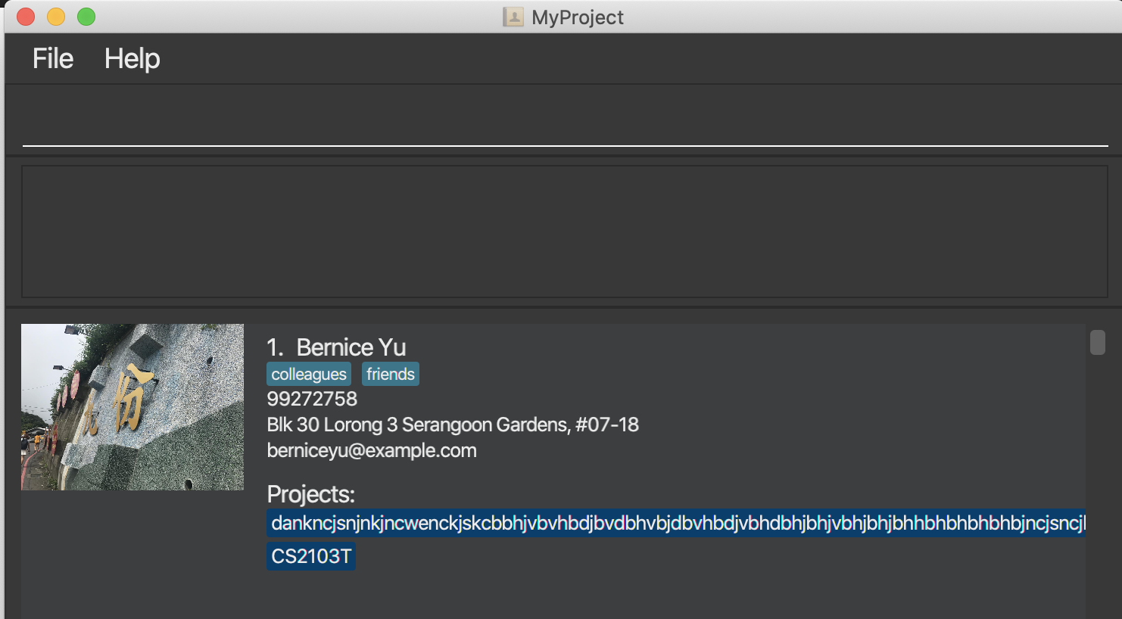Click the berniceyu@example.com email
The image size is (1122, 619).
point(372,450)
